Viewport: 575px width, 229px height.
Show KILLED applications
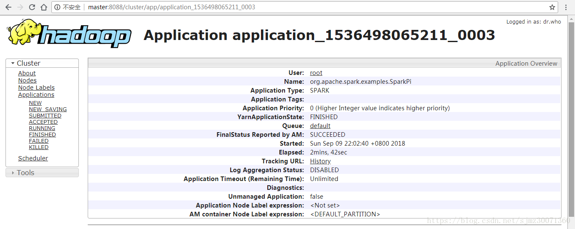39,147
